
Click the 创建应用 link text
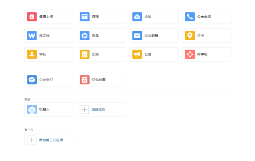(x=99, y=110)
